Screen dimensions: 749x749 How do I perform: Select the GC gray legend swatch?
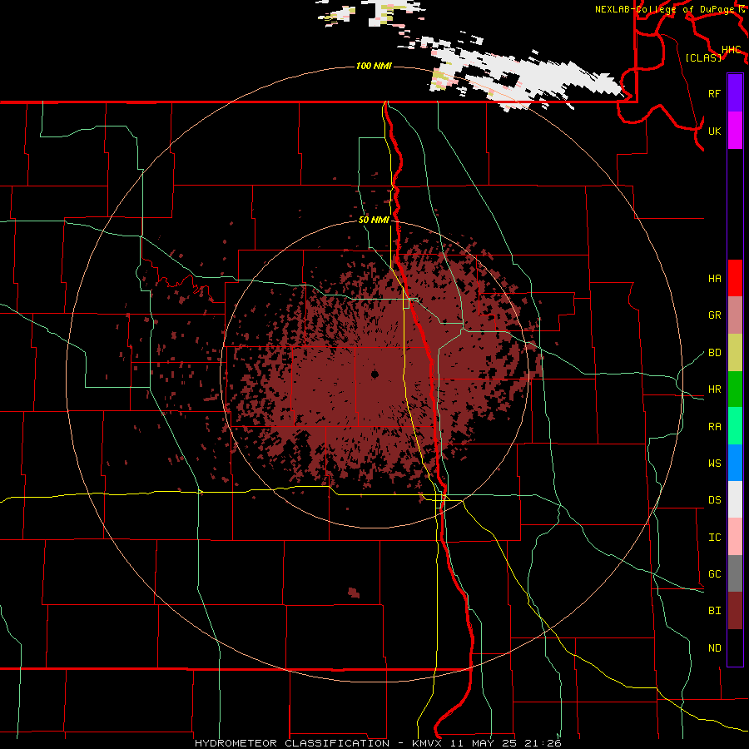(735, 573)
